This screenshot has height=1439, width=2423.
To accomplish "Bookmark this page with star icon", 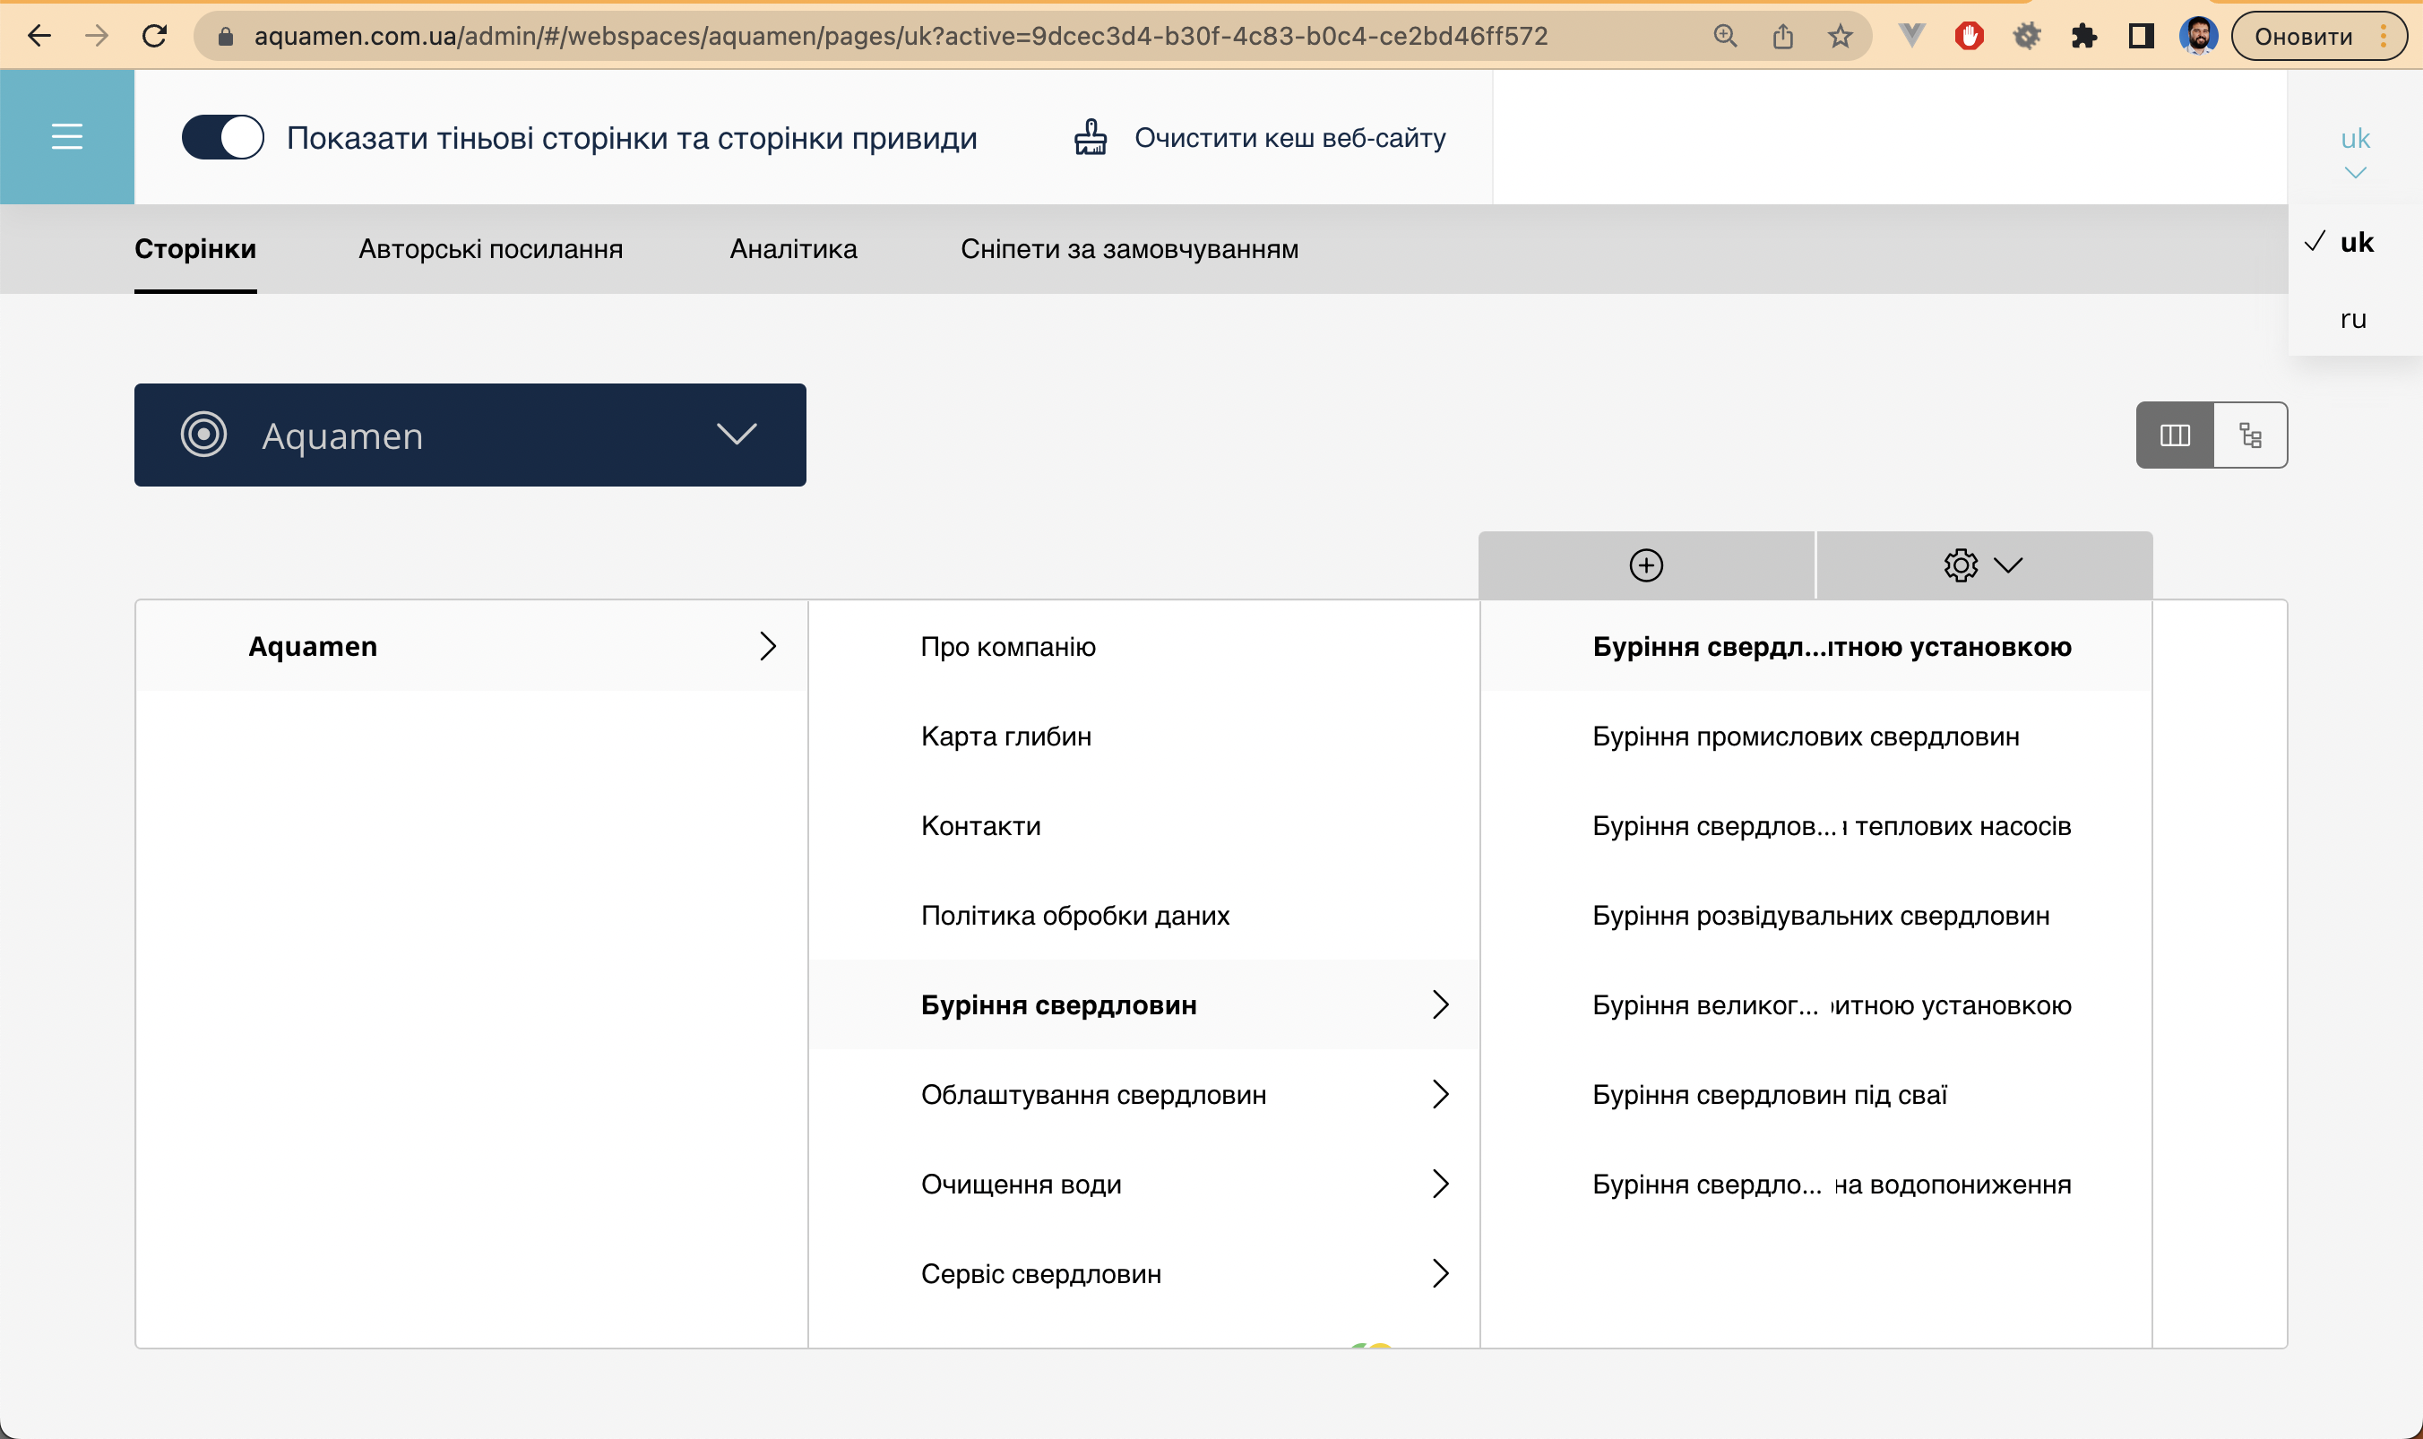I will pyautogui.click(x=1840, y=36).
